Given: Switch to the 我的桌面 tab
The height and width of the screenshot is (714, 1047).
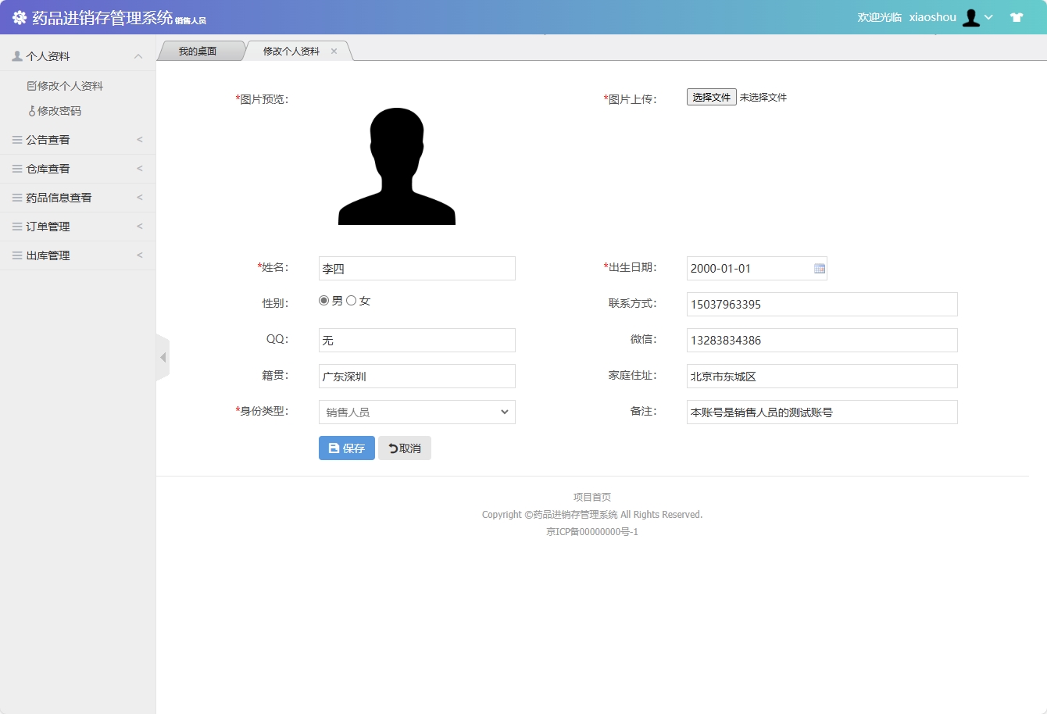Looking at the screenshot, I should [x=201, y=49].
